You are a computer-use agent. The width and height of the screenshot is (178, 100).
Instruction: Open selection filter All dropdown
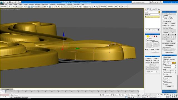coord(19,7)
